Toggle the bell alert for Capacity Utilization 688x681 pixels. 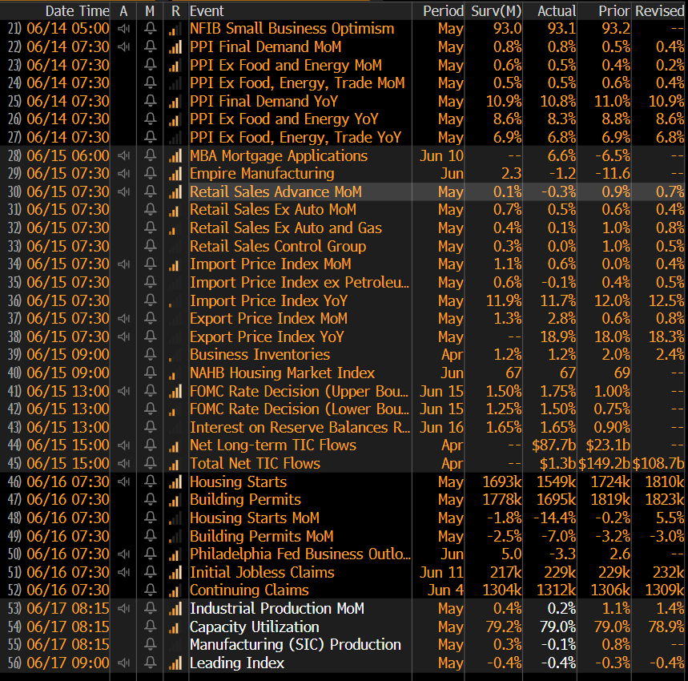(x=150, y=627)
